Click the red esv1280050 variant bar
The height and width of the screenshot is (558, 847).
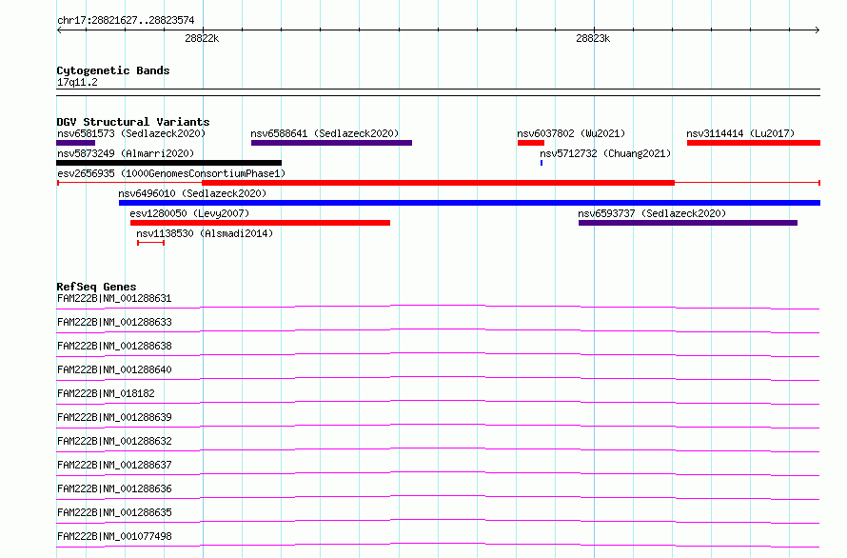[x=260, y=223]
